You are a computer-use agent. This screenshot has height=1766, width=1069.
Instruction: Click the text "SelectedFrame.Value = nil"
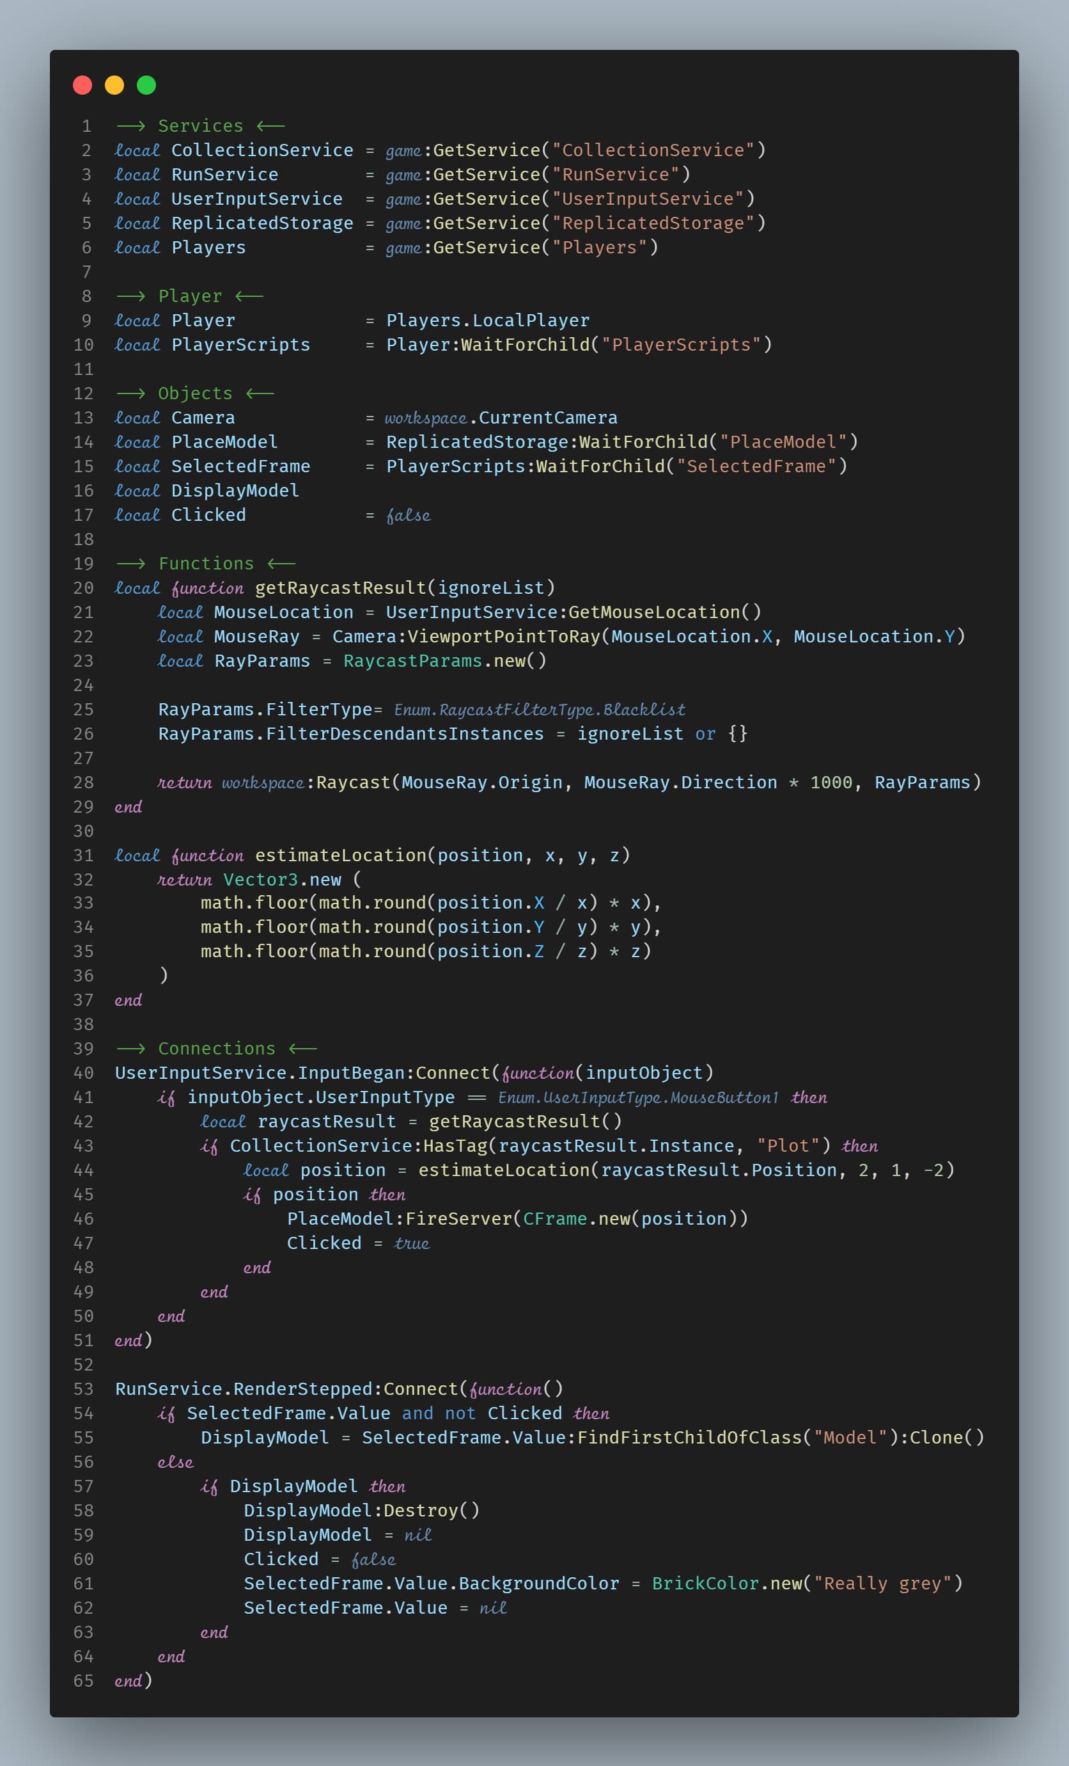pyautogui.click(x=375, y=1609)
